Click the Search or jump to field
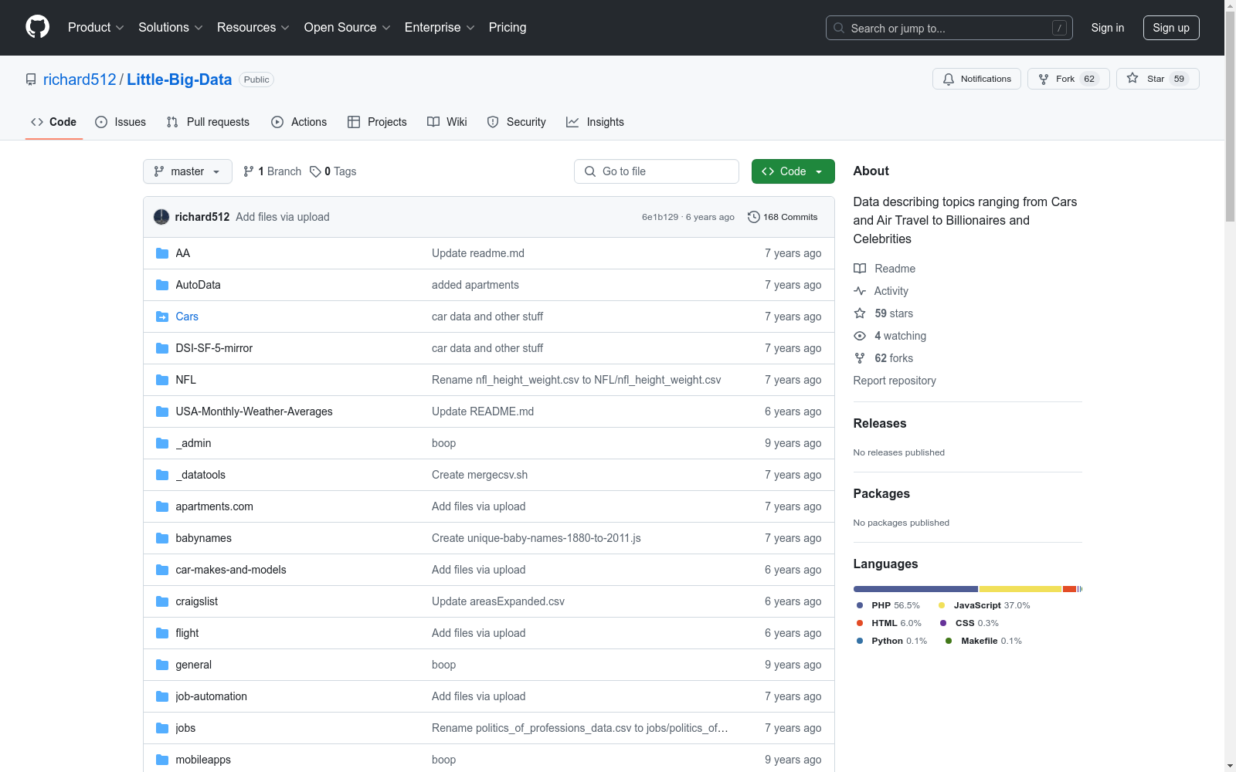The image size is (1236, 772). pos(949,28)
